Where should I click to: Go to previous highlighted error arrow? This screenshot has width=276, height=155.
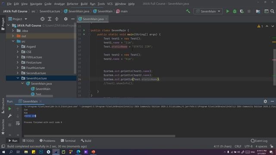(267, 26)
